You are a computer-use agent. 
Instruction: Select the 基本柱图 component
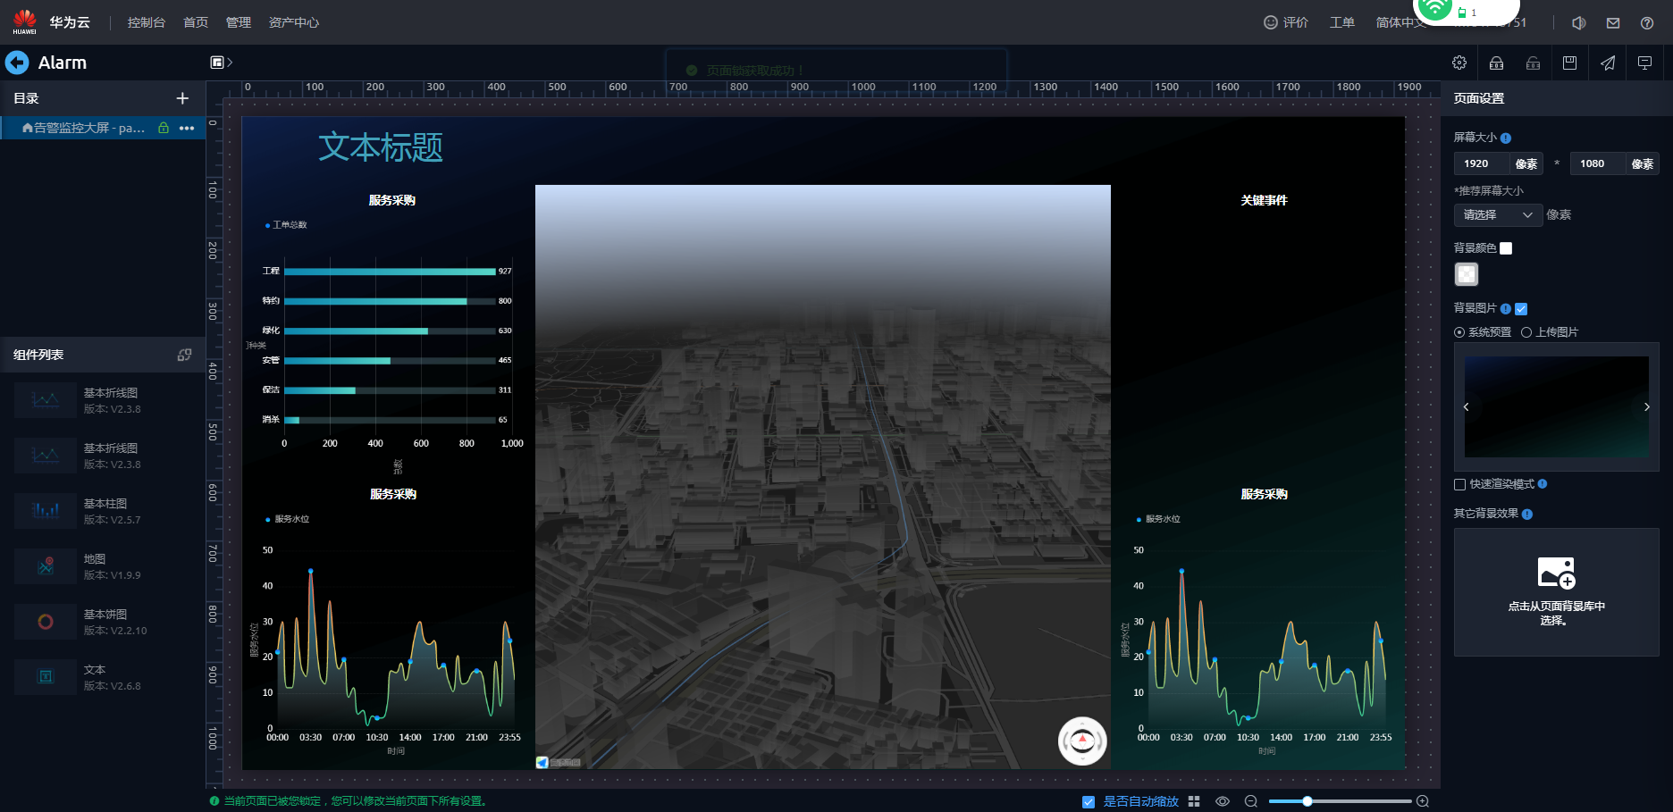click(103, 511)
